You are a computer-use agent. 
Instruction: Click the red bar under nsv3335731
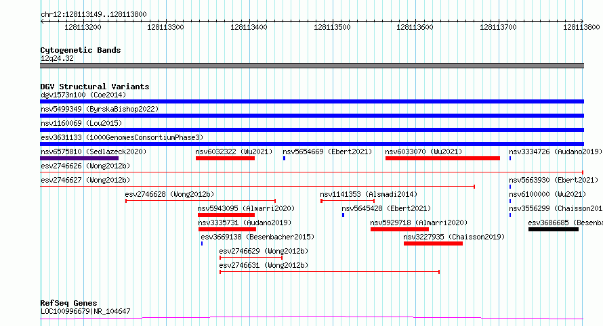(x=227, y=229)
